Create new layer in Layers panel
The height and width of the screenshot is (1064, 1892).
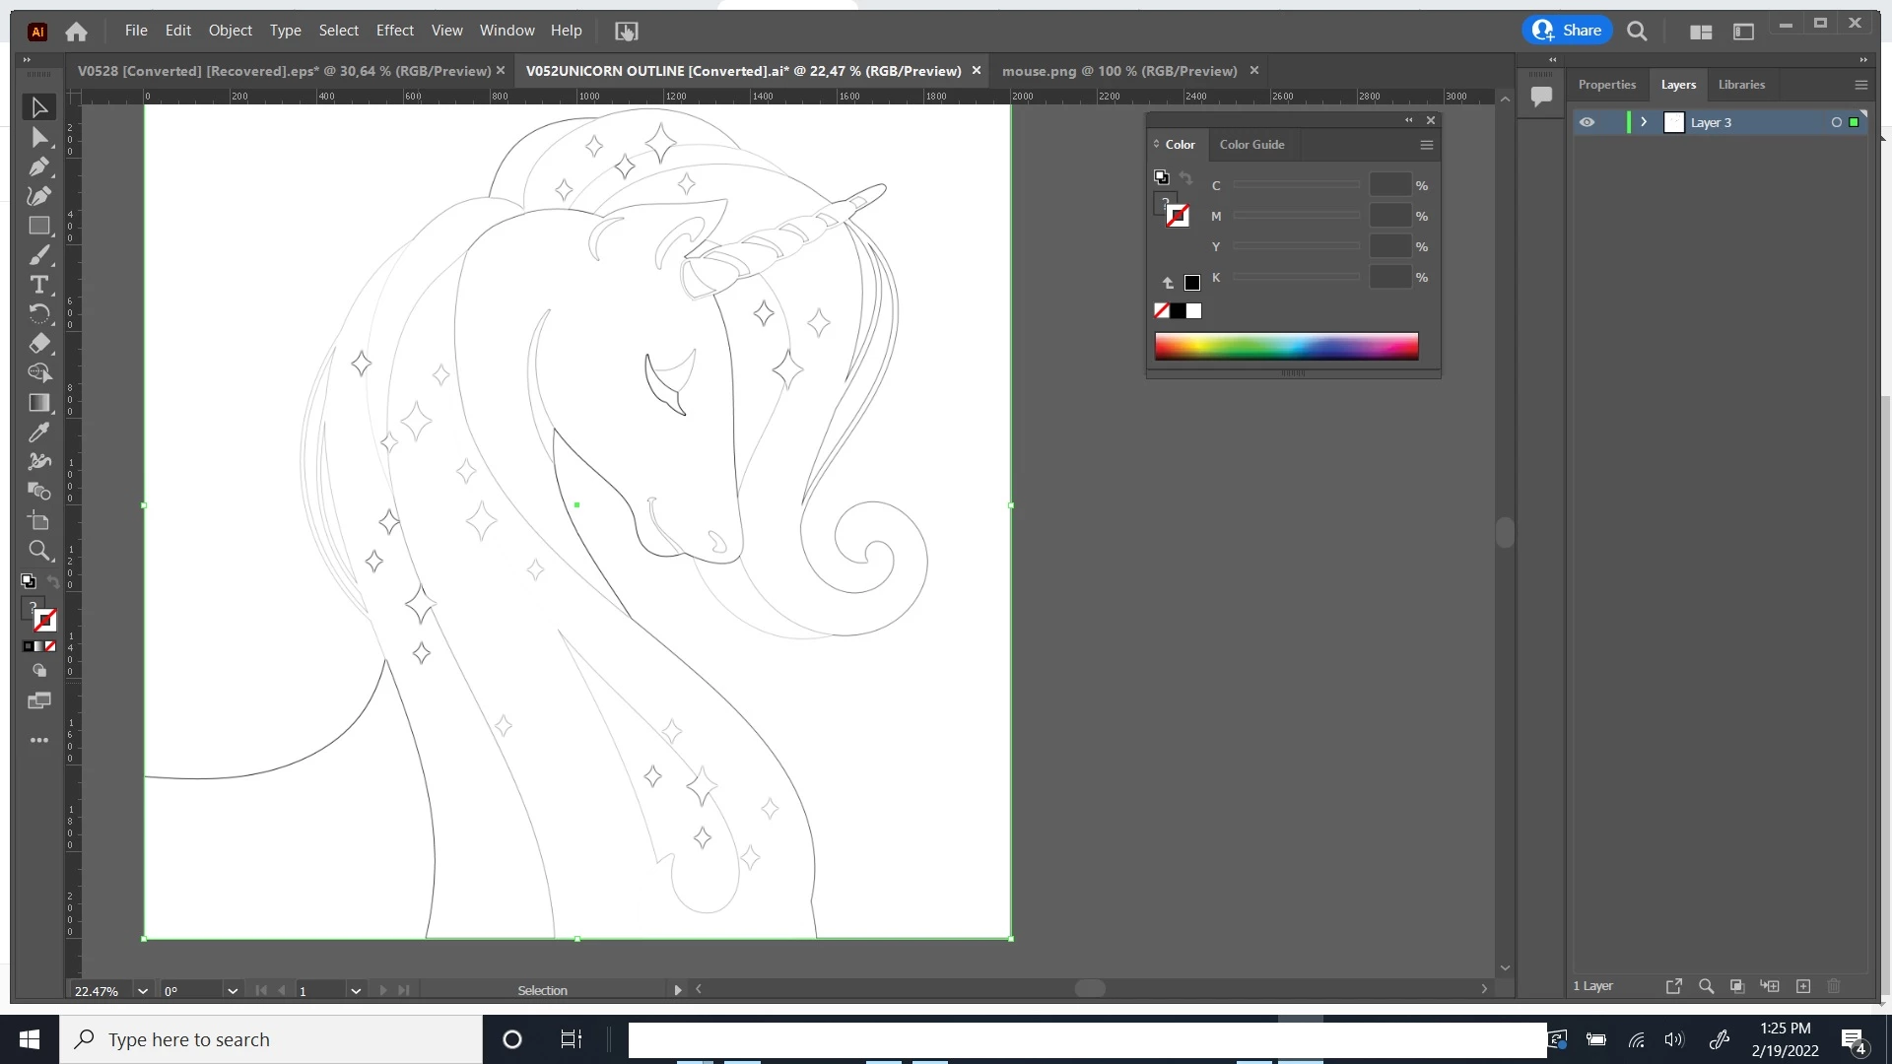1803,986
